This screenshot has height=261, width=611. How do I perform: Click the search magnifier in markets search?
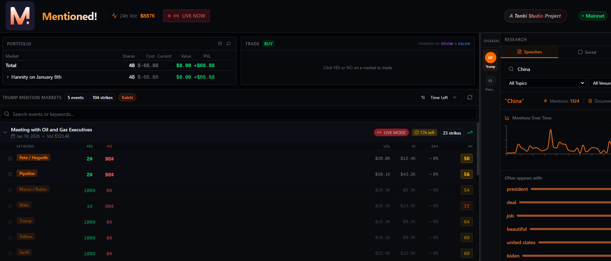point(7,114)
